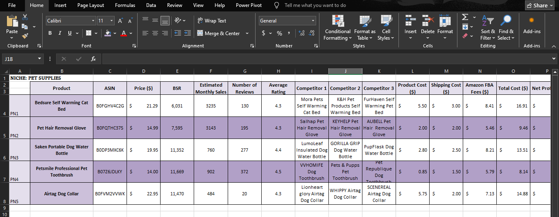Decrease decimal places
Image resolution: width=559 pixels, height=217 pixels.
312,33
